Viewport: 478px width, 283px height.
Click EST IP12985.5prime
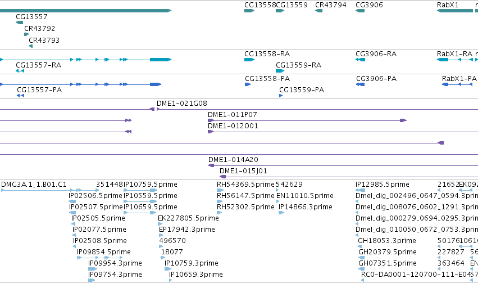point(361,190)
